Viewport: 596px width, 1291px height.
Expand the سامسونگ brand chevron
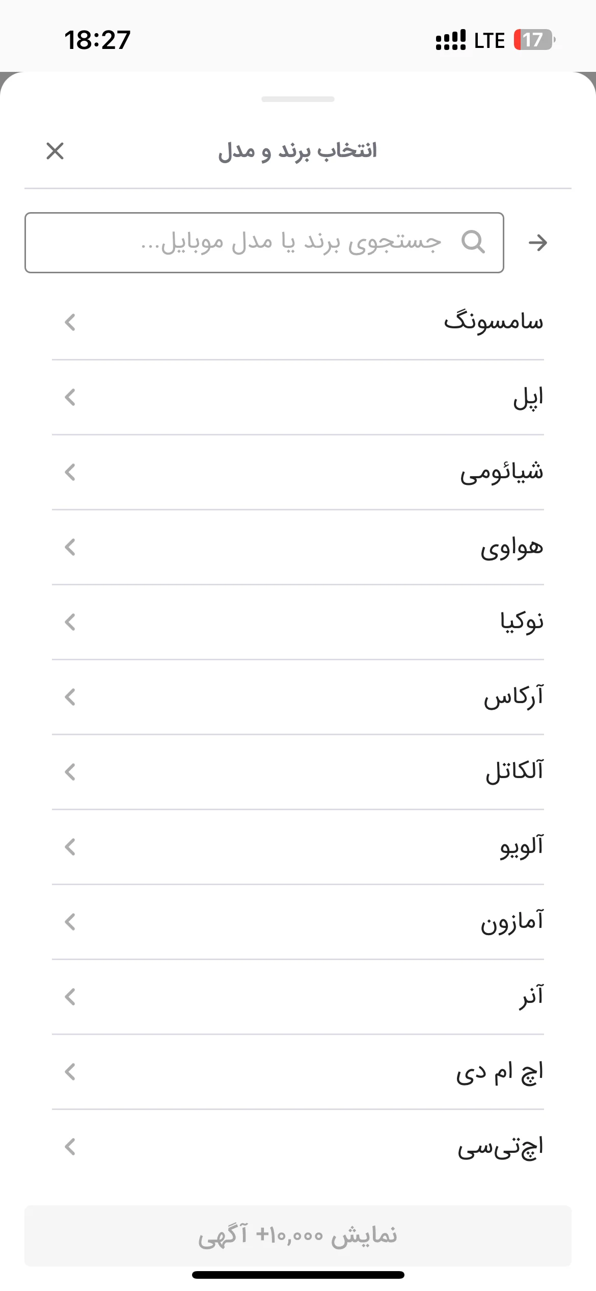70,322
